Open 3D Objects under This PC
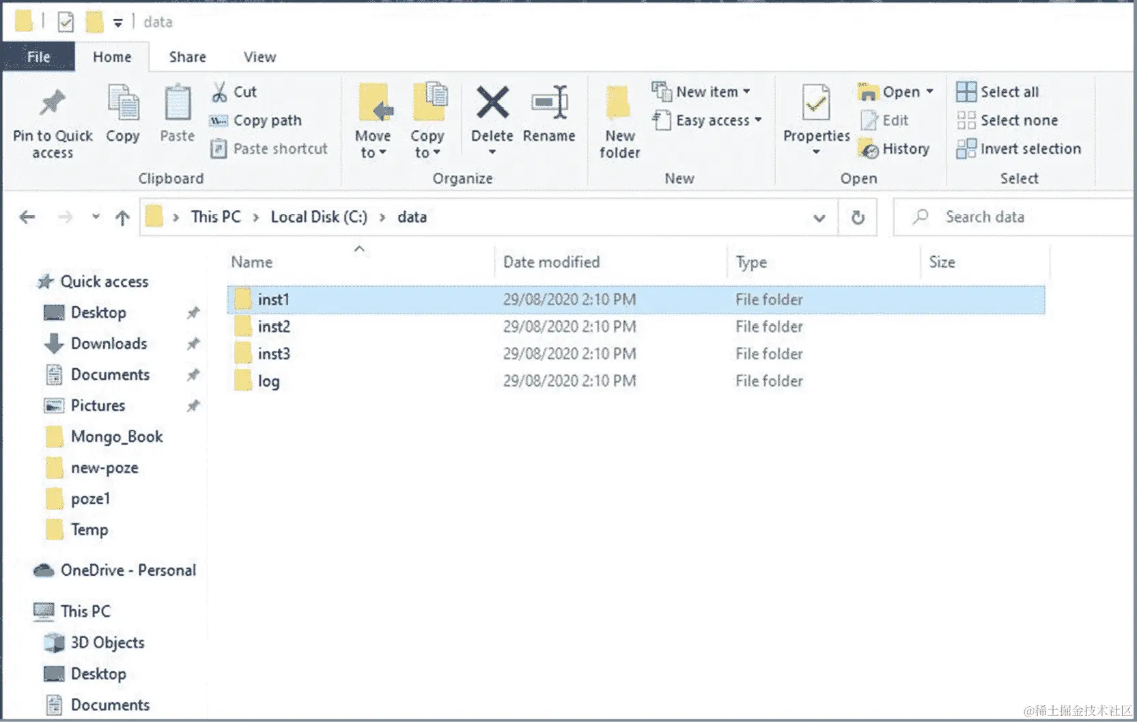1137x722 pixels. (x=107, y=643)
